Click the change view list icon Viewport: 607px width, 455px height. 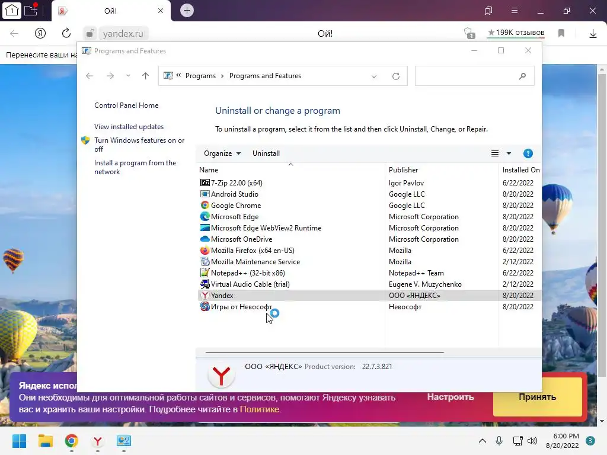tap(495, 153)
